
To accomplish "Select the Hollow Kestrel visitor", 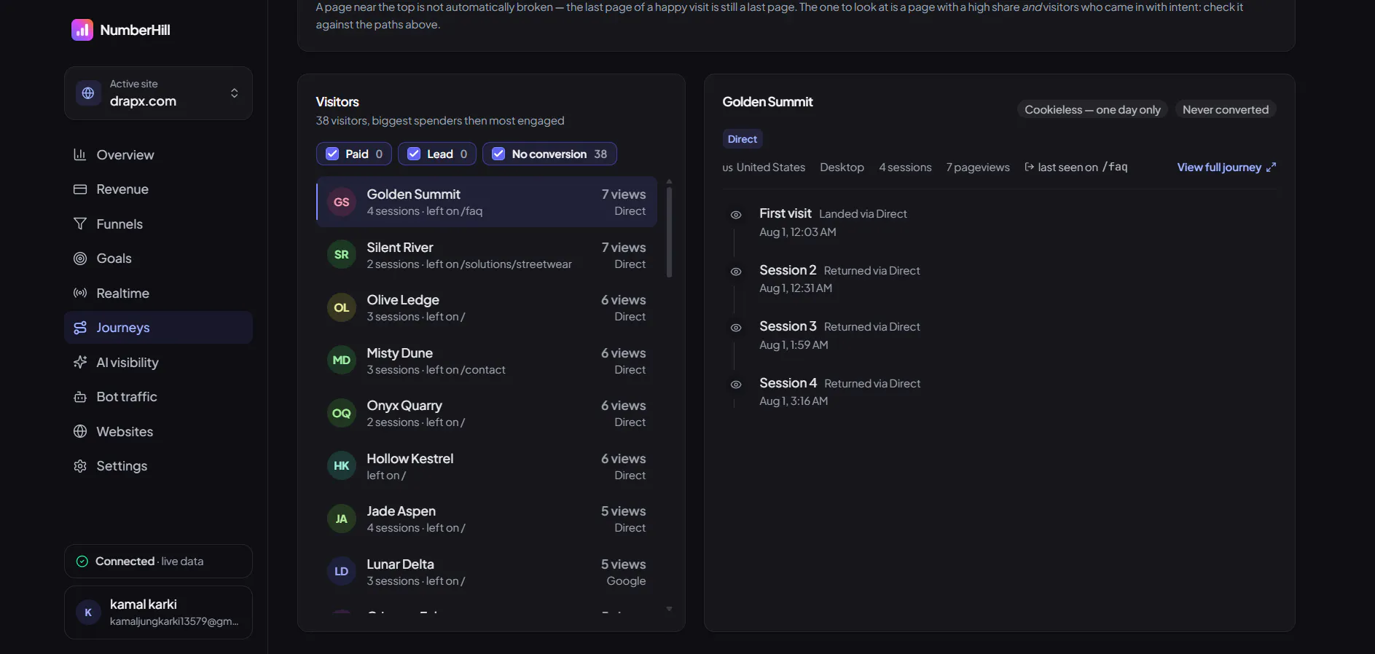I will click(487, 466).
